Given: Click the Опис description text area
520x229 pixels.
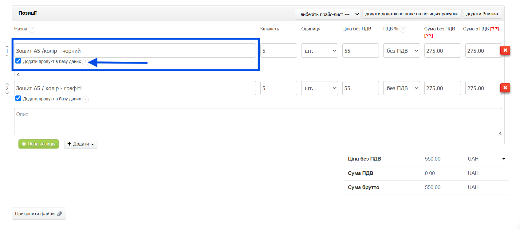Looking at the screenshot, I should 258,121.
